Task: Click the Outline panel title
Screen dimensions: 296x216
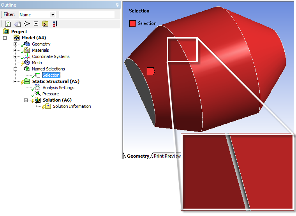Action: click(9, 5)
